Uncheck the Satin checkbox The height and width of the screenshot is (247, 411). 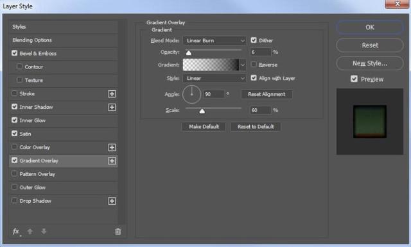click(14, 133)
